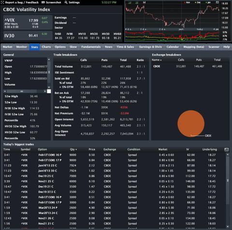Open the Charts tab
This screenshot has height=230, width=232.
pyautogui.click(x=46, y=47)
